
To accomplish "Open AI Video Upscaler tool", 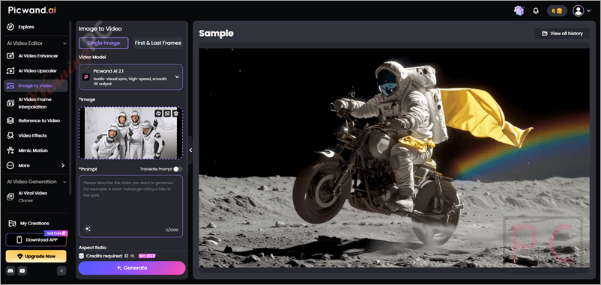I will 32,71.
